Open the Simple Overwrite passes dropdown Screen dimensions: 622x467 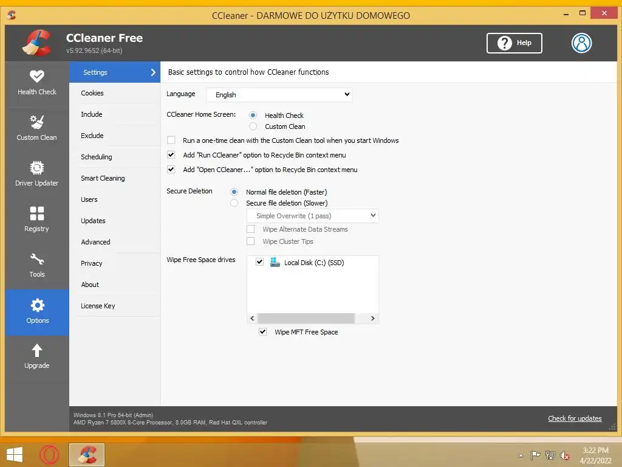pos(313,216)
